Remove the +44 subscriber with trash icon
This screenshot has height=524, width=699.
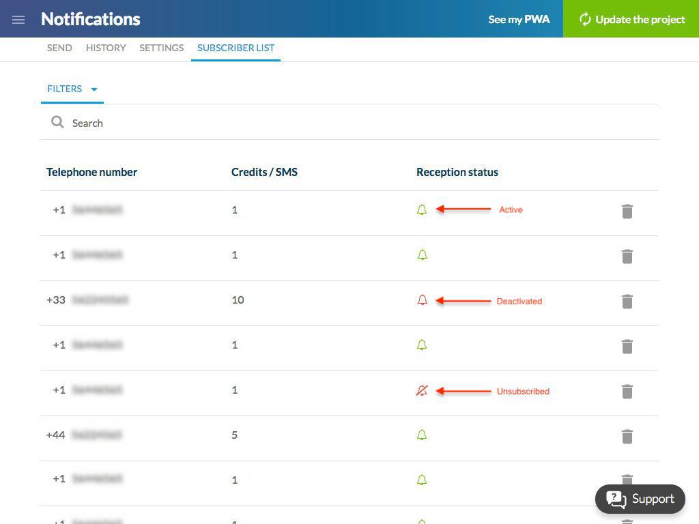pos(627,436)
